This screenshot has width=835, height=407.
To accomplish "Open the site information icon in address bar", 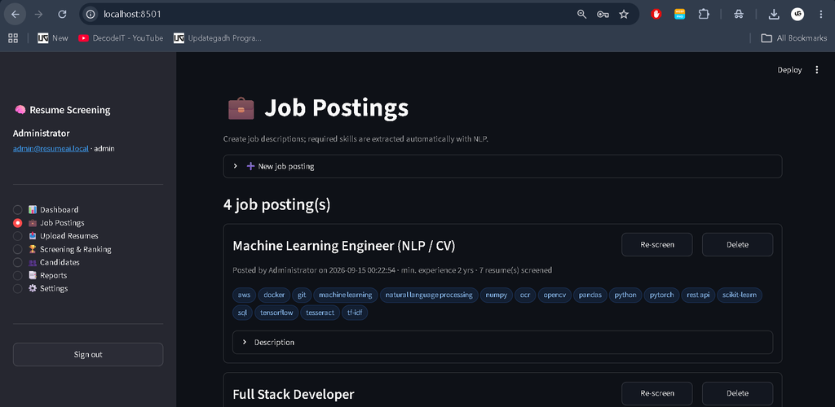I will (x=91, y=15).
